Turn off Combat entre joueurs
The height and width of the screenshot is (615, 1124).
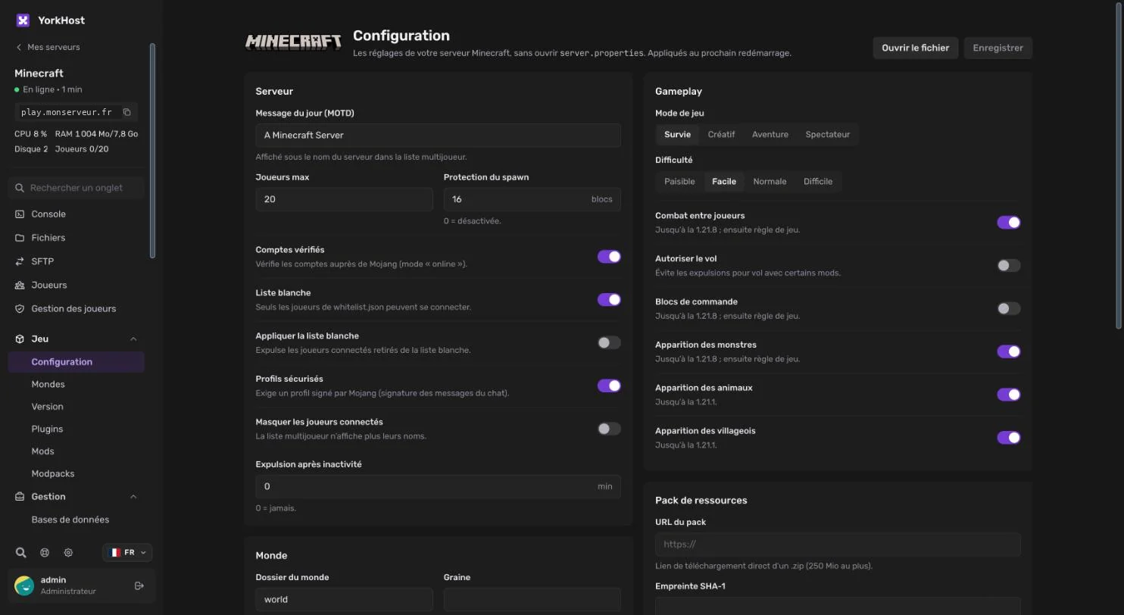tap(1008, 223)
